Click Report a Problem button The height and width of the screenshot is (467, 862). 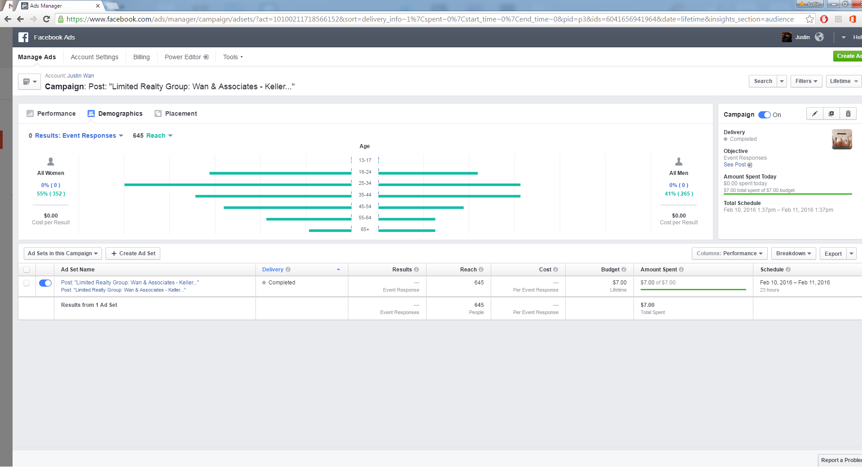(840, 460)
